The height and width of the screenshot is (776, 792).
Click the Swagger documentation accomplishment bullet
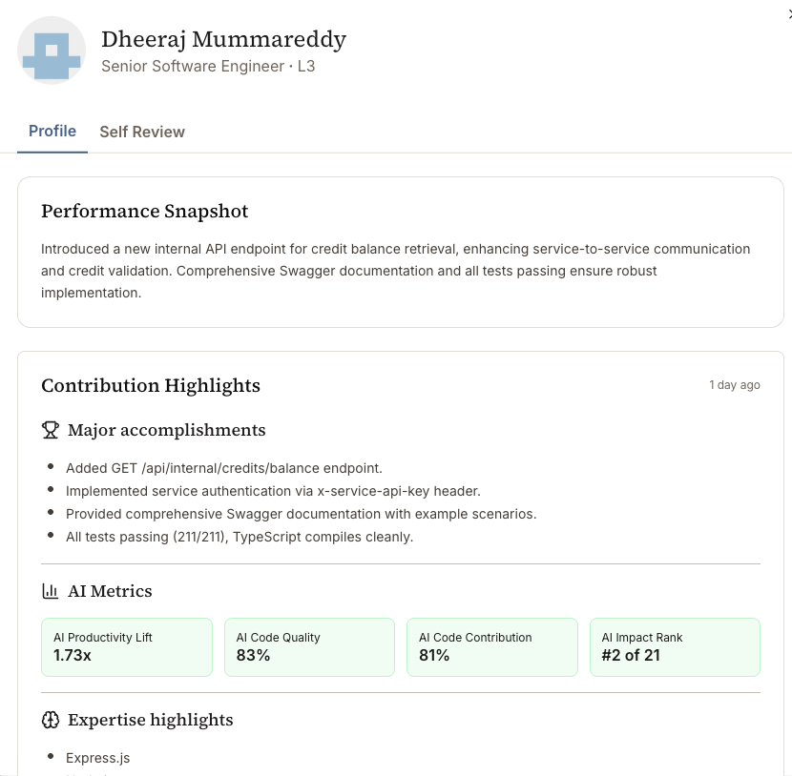[301, 514]
